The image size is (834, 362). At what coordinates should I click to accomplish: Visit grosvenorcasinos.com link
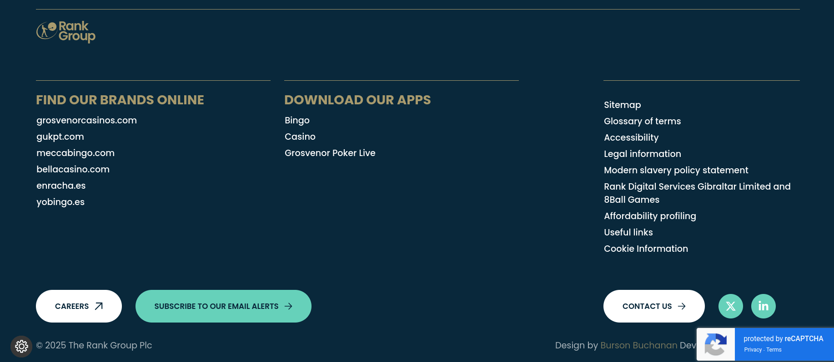click(x=86, y=120)
